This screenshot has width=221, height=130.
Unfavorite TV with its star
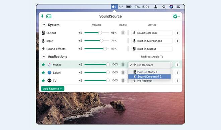click(x=43, y=80)
